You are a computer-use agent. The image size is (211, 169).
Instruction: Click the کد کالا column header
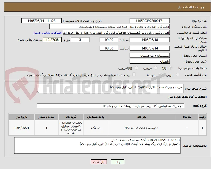point(187,117)
